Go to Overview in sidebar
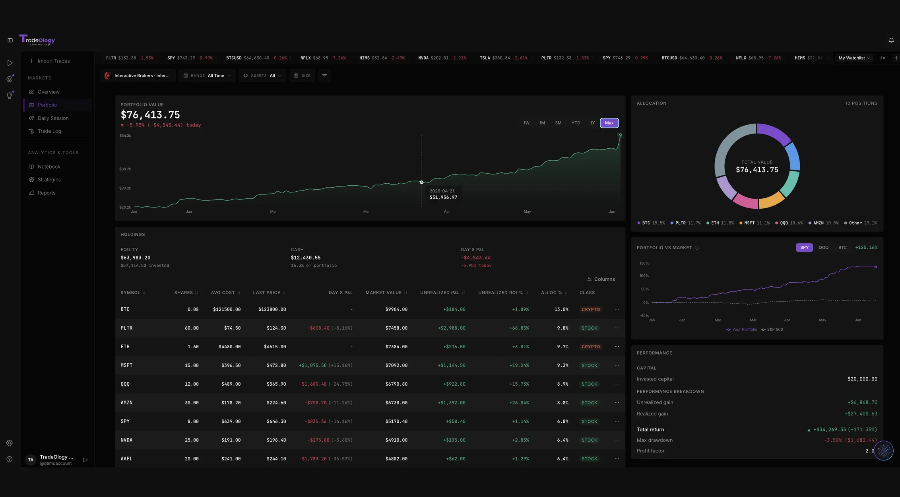The height and width of the screenshot is (497, 900). click(58, 92)
